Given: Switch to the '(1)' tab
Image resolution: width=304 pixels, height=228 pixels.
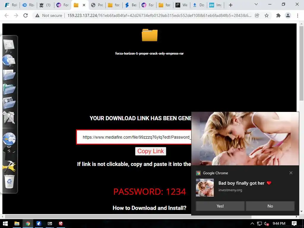Looking at the screenshot, I should (45, 5).
